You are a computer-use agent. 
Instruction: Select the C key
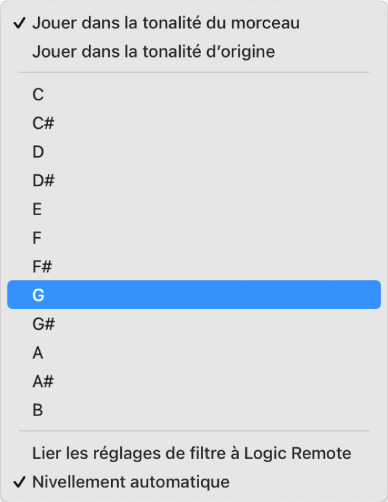tap(38, 94)
